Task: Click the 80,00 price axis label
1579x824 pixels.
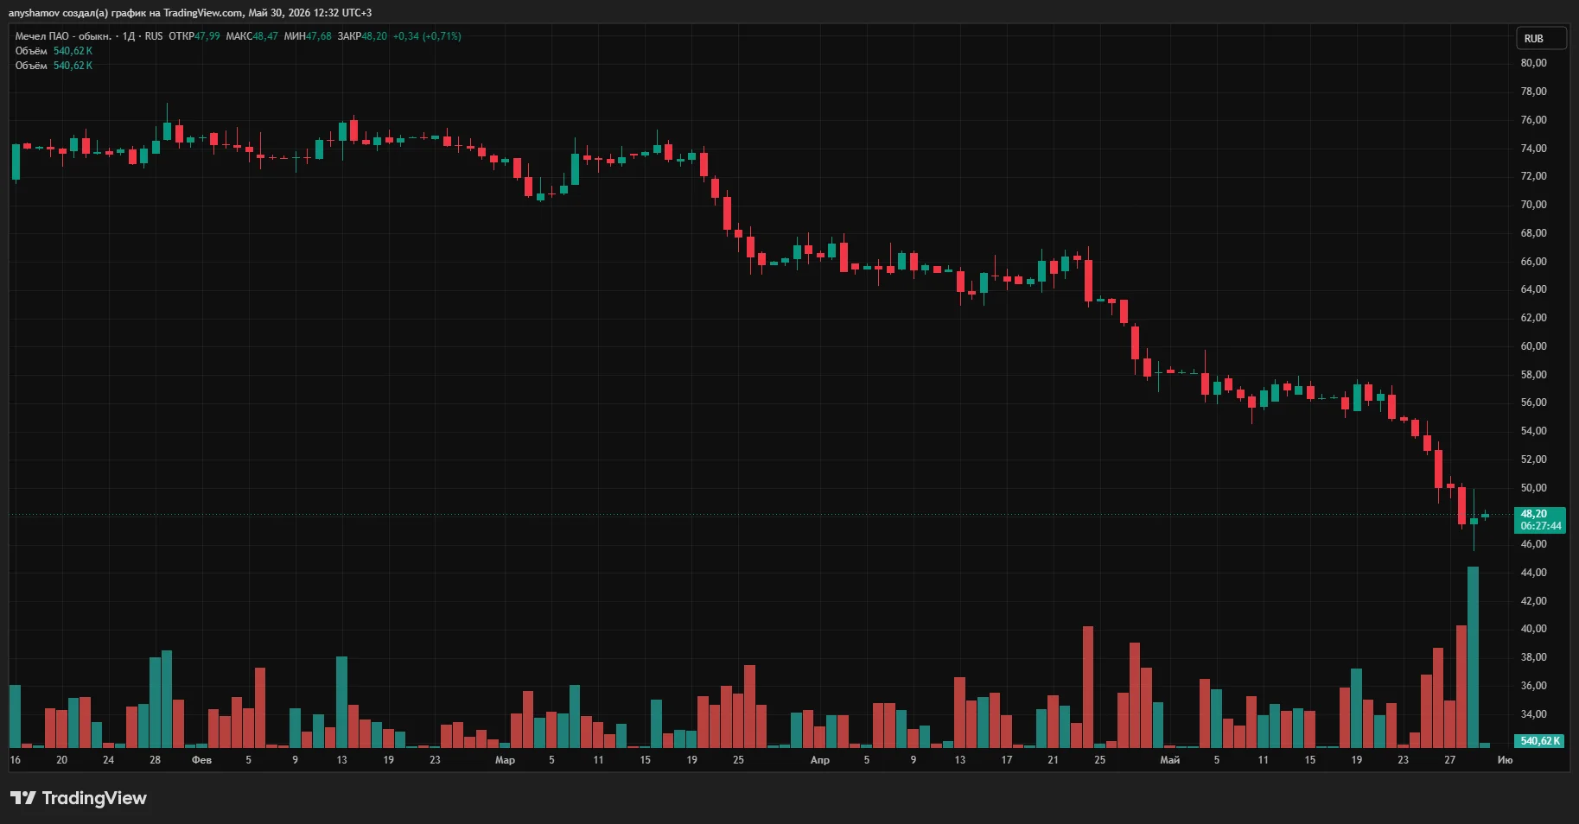Action: (1533, 63)
